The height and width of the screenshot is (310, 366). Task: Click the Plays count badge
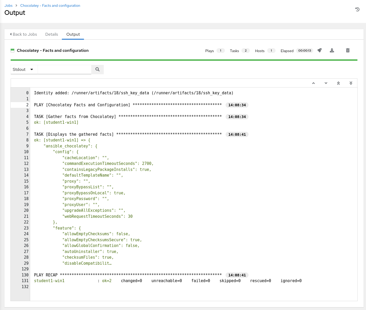(x=221, y=51)
